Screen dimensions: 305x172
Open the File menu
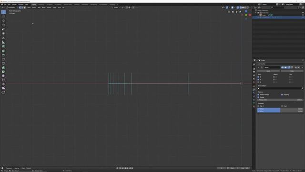coord(5,4)
